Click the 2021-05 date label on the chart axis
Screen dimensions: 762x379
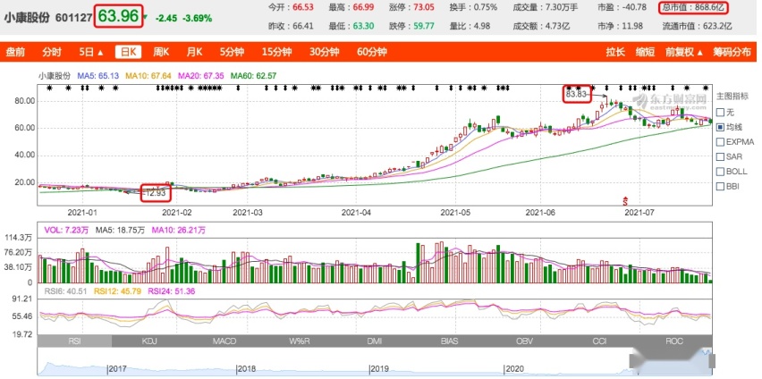click(456, 213)
